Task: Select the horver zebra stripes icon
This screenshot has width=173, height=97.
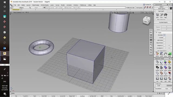Action: [x=161, y=68]
